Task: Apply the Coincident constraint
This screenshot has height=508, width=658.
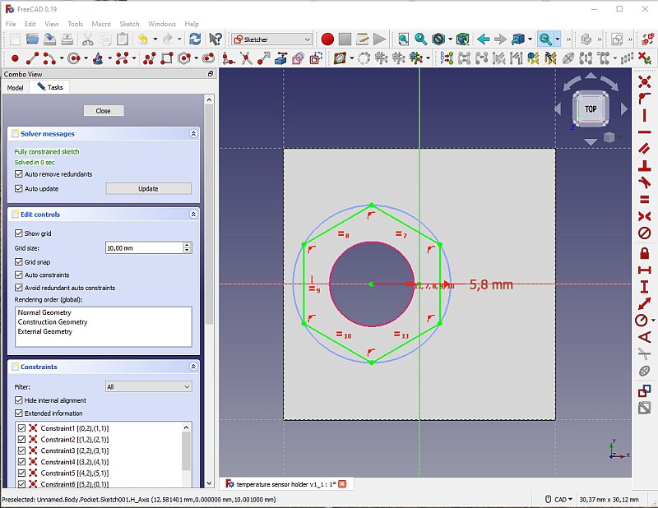Action: 645,81
